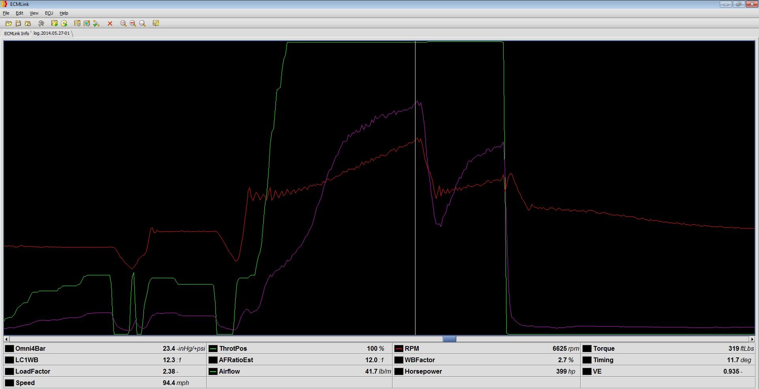Switch to the ECMLink Info tab

point(17,34)
